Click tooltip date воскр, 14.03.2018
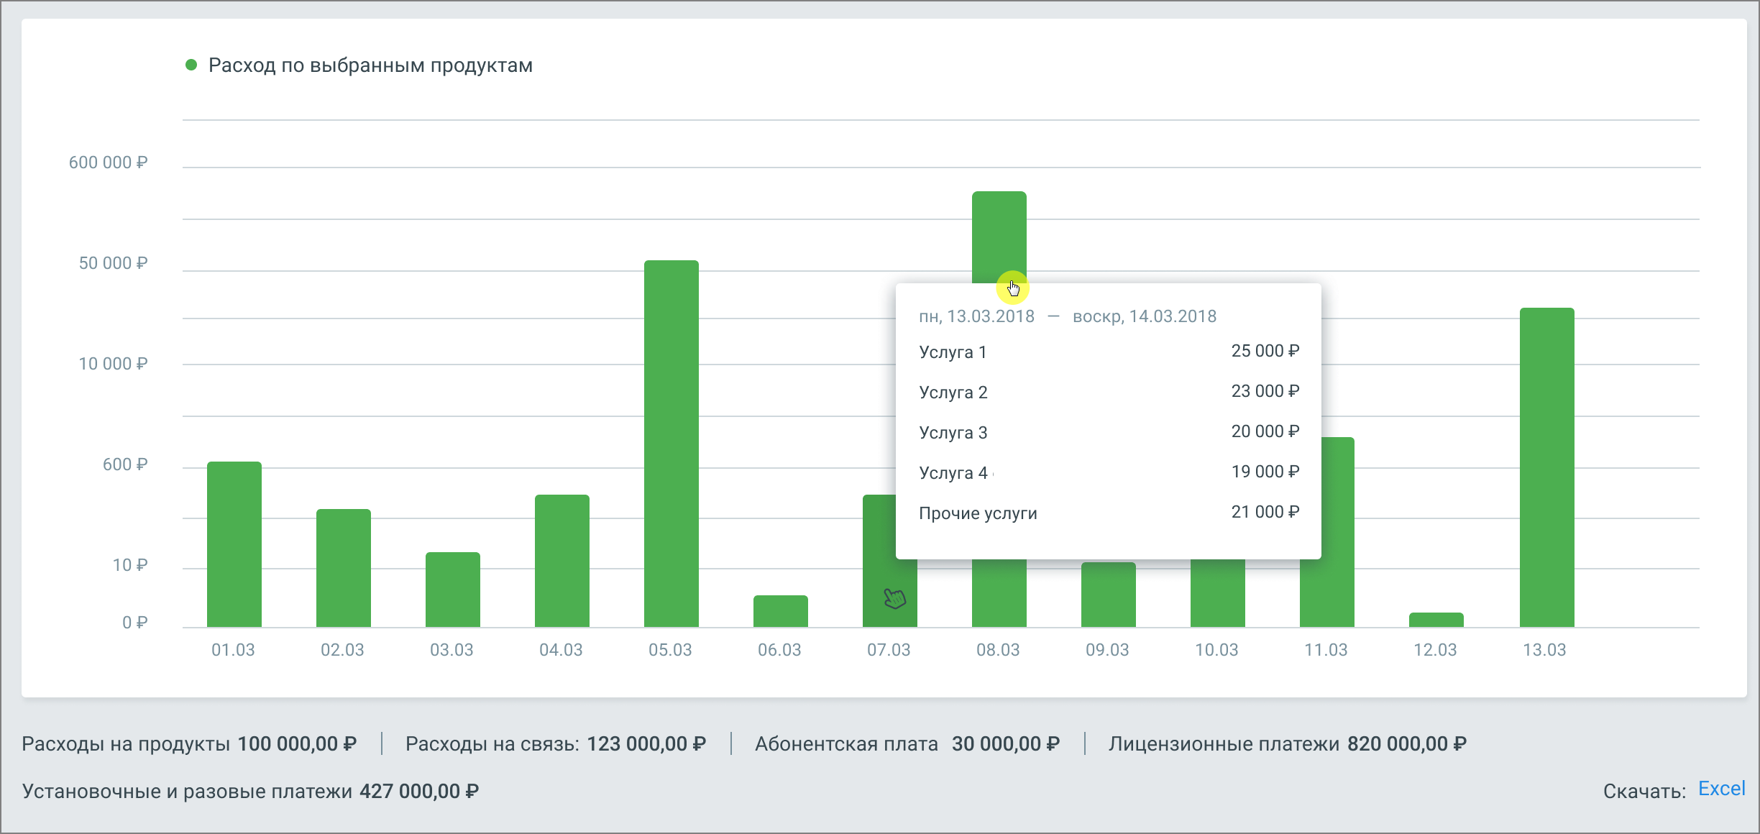This screenshot has width=1760, height=834. 1145,316
